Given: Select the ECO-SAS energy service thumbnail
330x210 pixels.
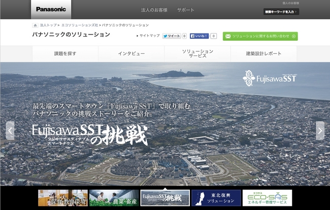Looking at the screenshot, I should point(267,198).
